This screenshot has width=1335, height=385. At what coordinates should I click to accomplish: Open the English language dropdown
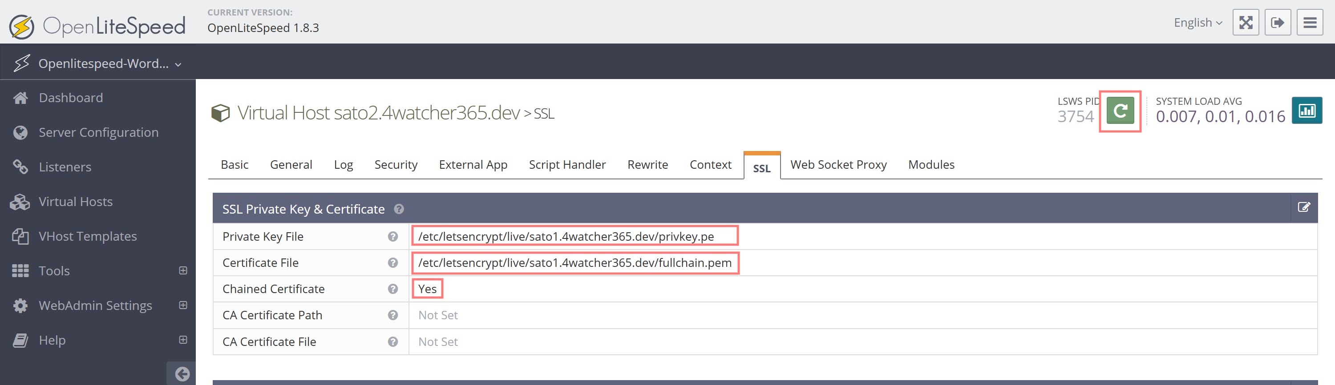1197,22
